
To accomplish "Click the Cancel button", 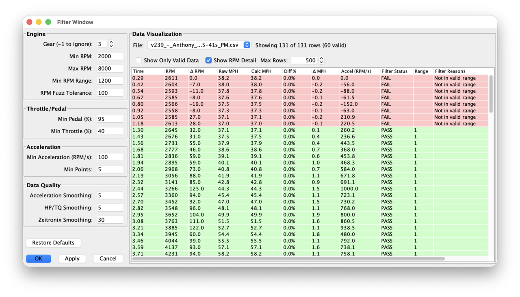I will [x=108, y=258].
